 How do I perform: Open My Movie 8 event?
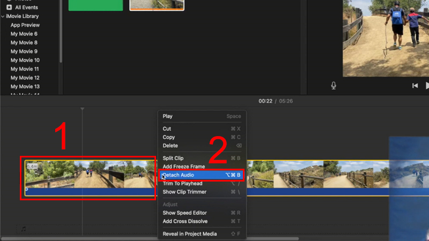pyautogui.click(x=24, y=43)
